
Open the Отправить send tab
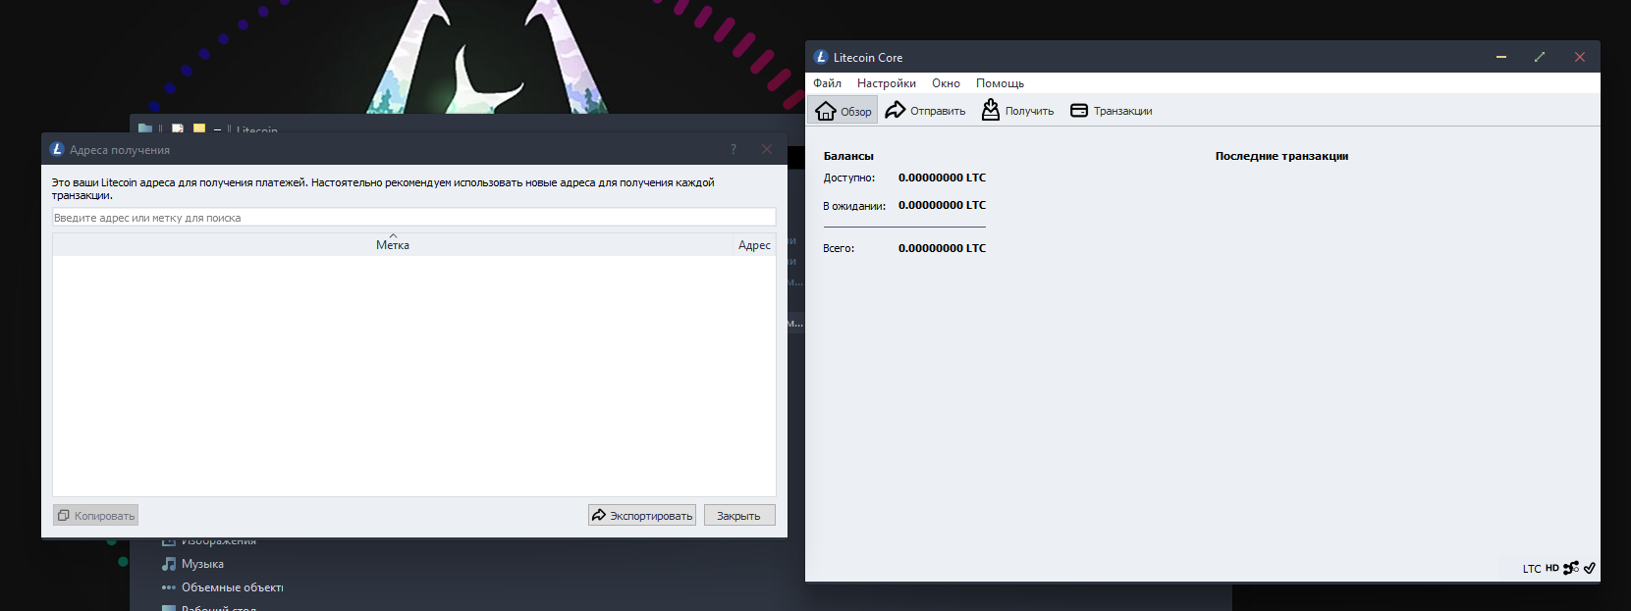(x=925, y=111)
